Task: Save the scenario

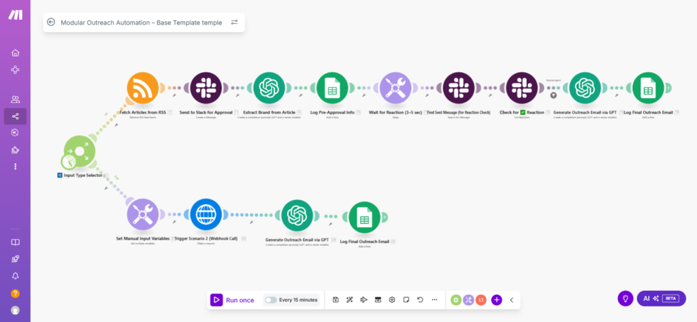Action: (336, 300)
